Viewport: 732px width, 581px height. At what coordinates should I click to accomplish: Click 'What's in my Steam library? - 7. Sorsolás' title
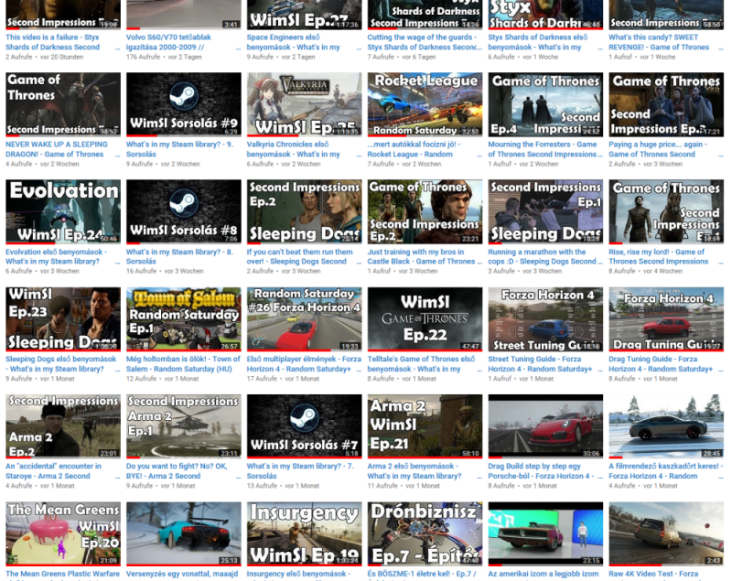tap(300, 471)
